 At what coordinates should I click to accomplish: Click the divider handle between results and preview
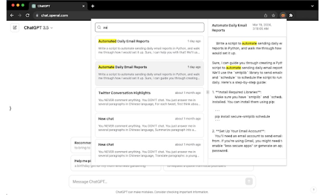click(x=208, y=92)
